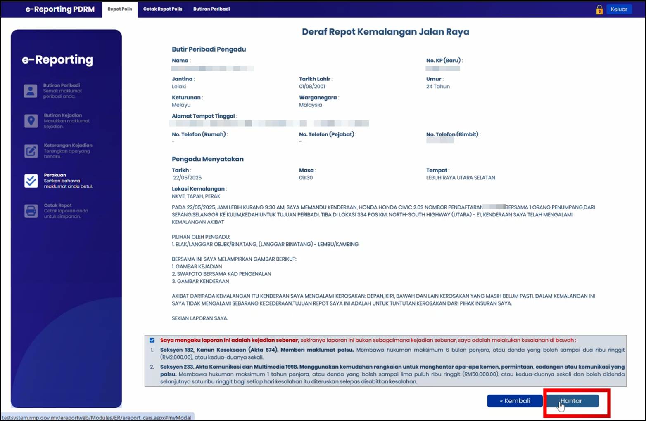Click the Deraf Repot Kemalangan Jalan Raya heading
This screenshot has height=421, width=646.
(x=385, y=32)
